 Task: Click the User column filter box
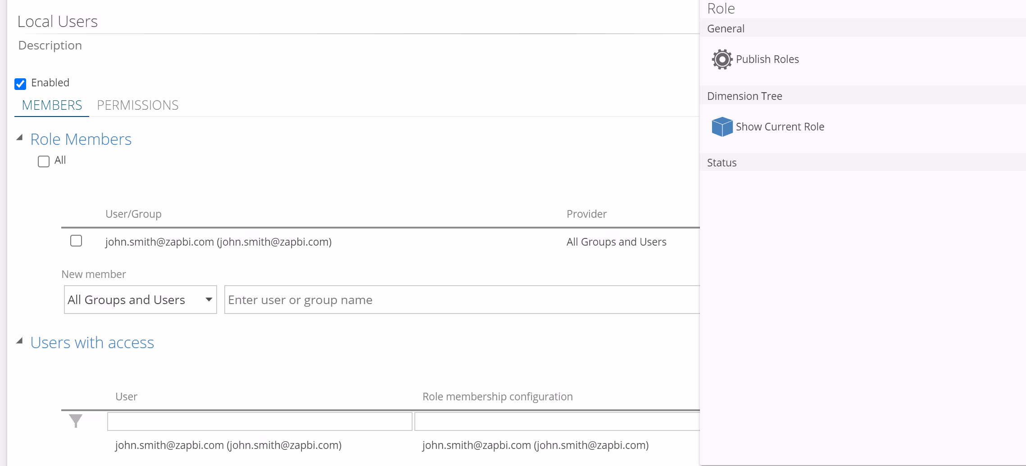point(259,421)
